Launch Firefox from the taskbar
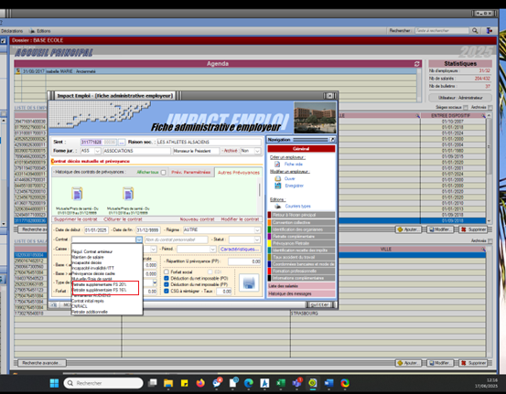 [200, 383]
